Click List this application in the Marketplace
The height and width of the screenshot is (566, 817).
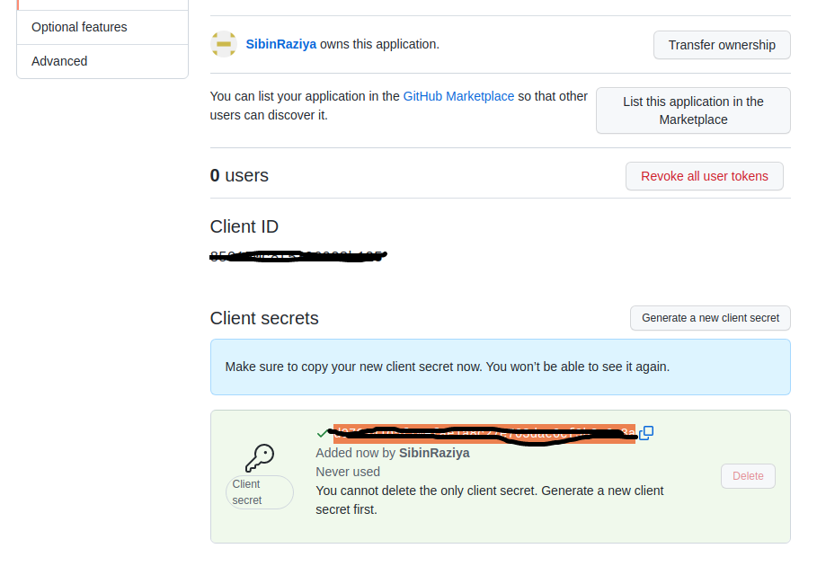point(693,110)
